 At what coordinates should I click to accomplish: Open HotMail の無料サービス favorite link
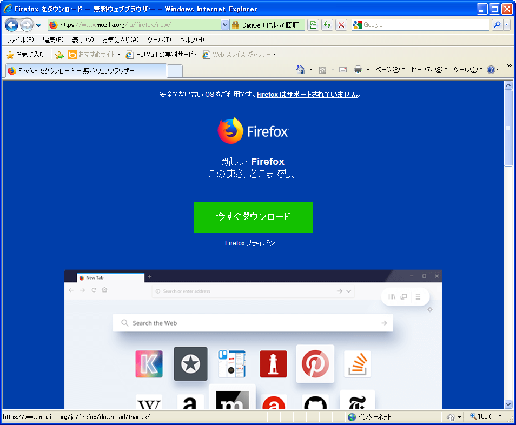[162, 55]
